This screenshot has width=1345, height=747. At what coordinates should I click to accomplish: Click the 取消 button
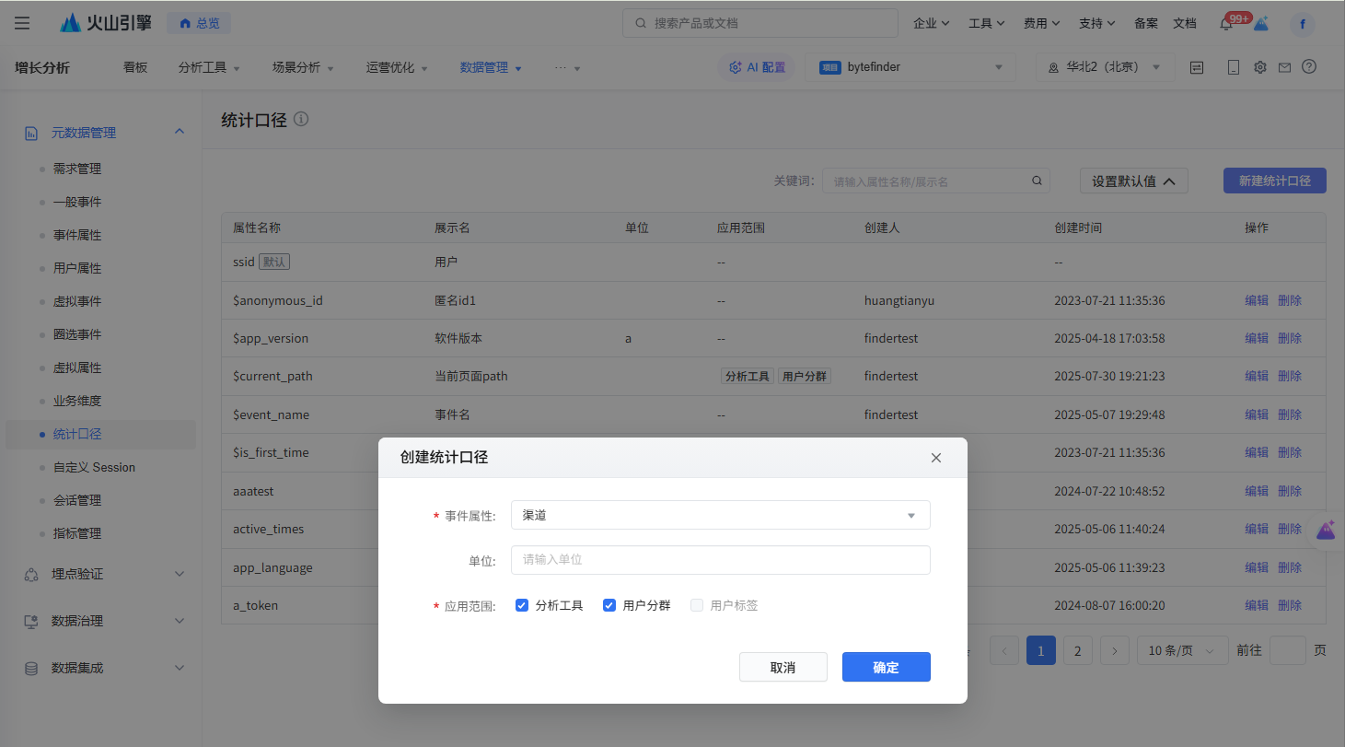tap(783, 667)
